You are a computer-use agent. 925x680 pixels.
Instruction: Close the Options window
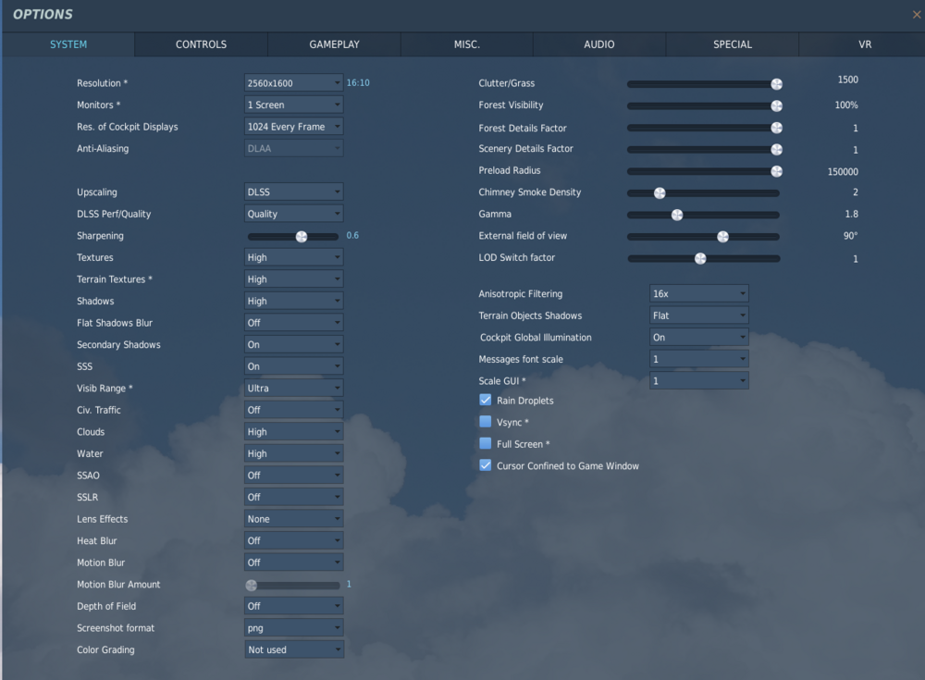pyautogui.click(x=917, y=14)
